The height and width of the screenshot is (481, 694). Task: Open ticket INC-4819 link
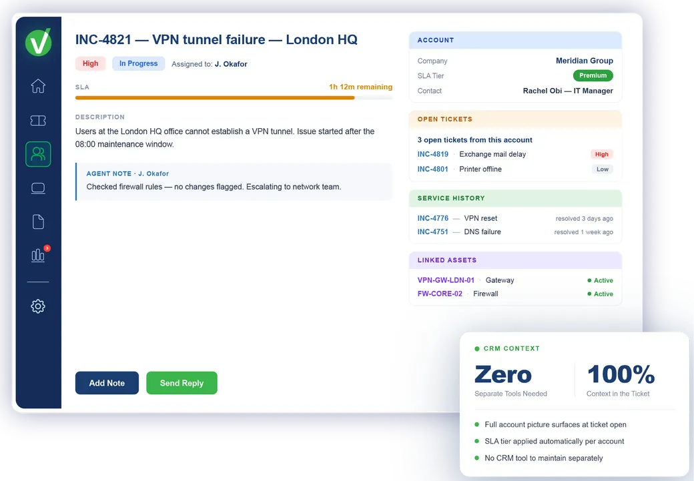(432, 154)
